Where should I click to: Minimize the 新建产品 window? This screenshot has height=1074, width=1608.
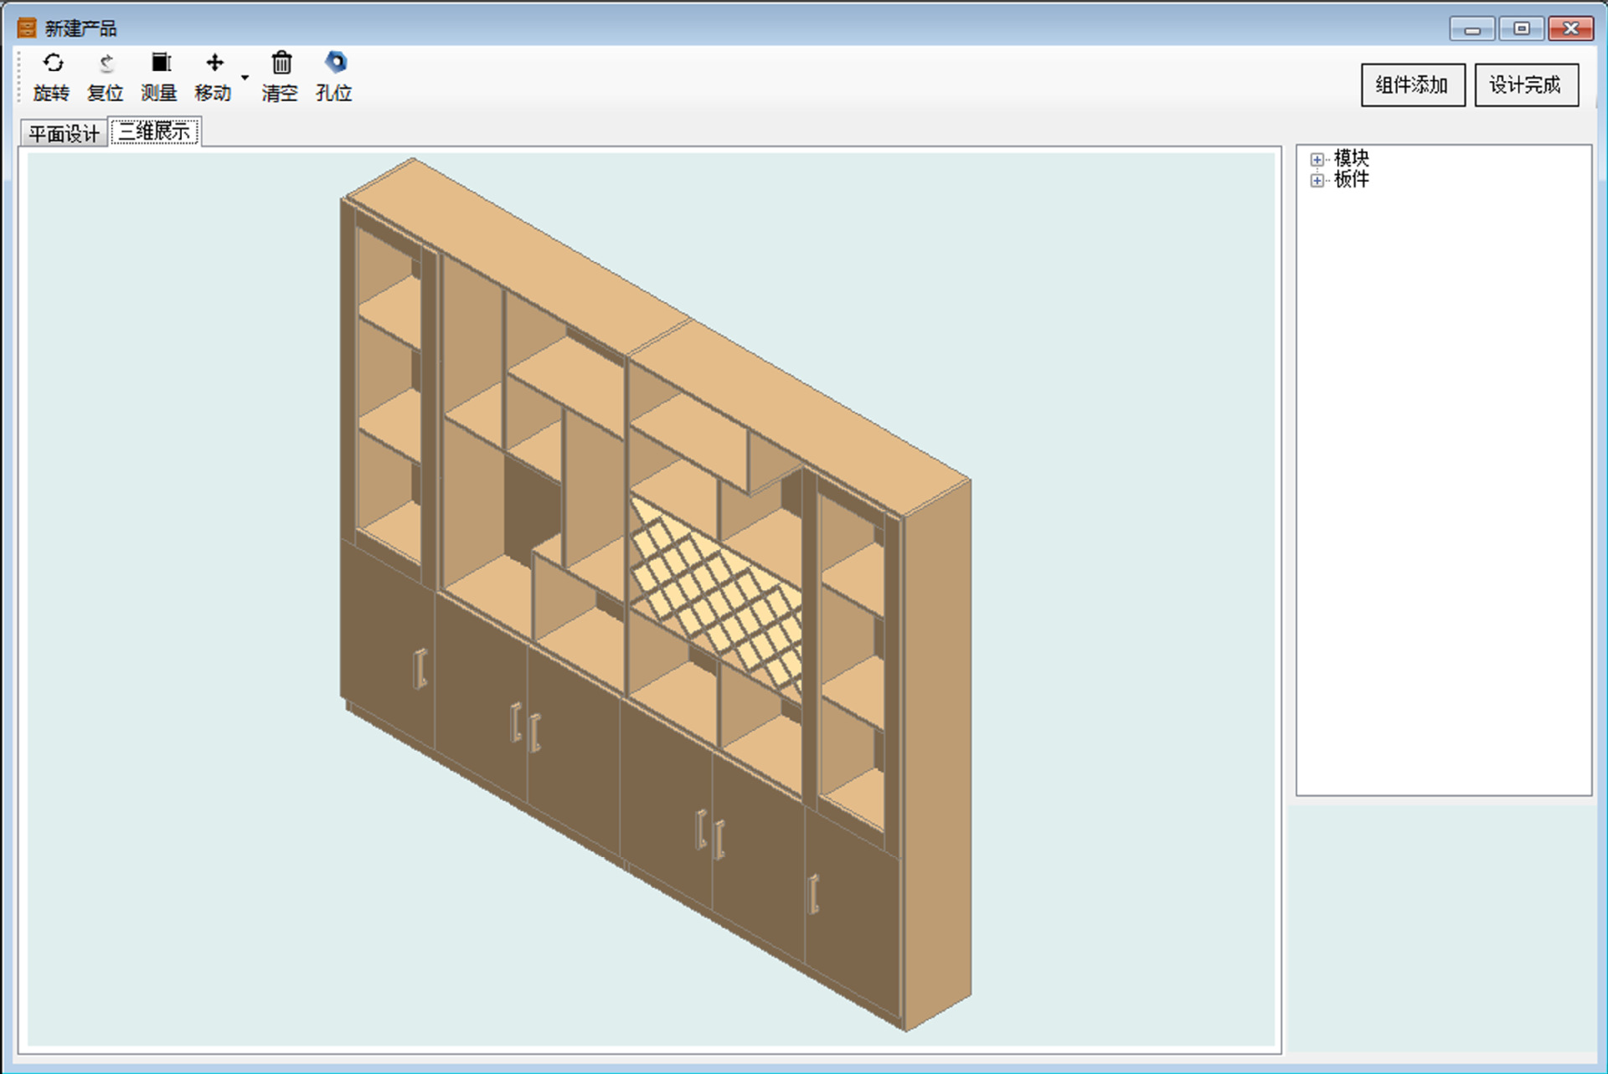(x=1472, y=28)
